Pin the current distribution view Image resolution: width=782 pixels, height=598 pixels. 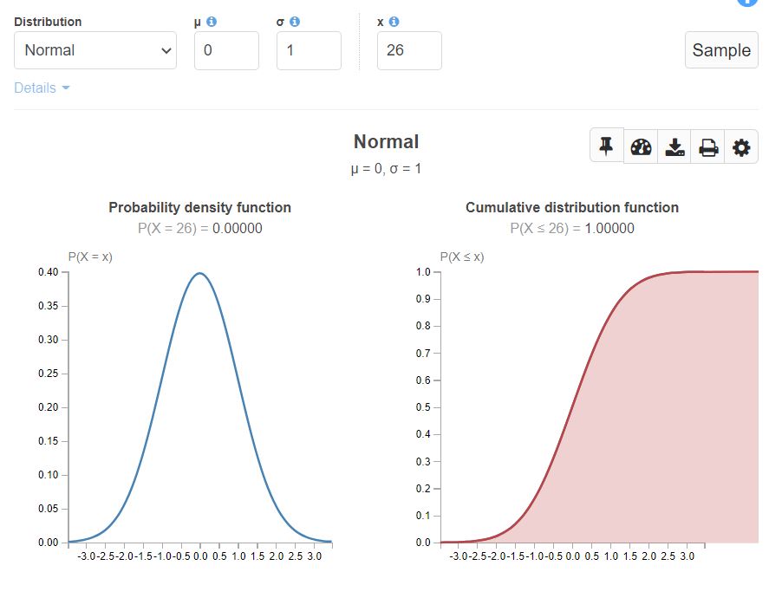tap(605, 146)
